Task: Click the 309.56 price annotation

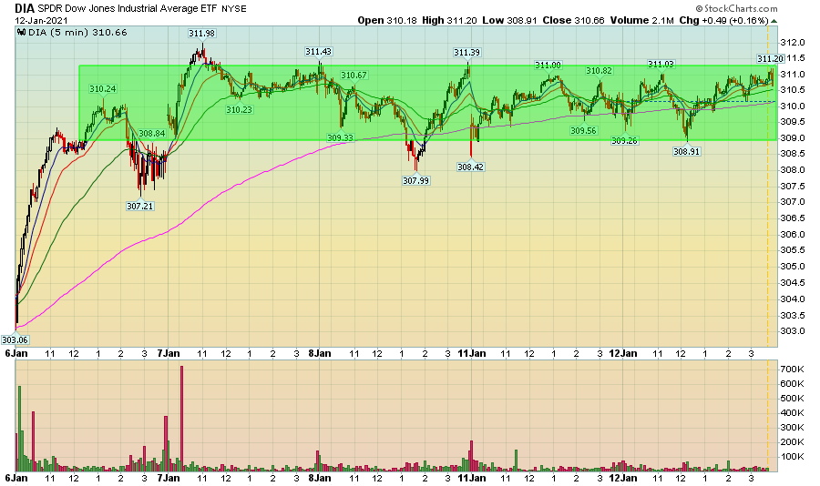Action: pyautogui.click(x=584, y=131)
